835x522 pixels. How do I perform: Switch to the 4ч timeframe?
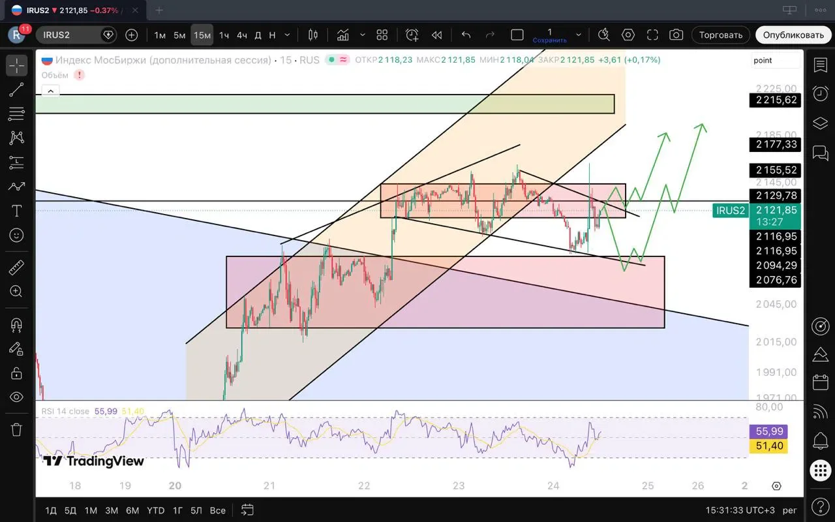242,35
